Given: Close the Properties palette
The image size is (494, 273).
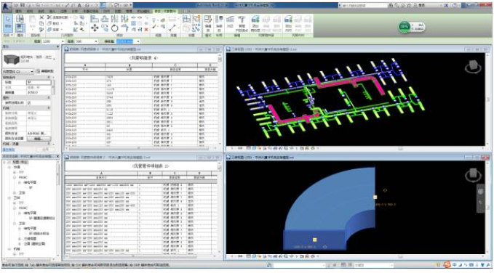Looking at the screenshot, I should click(x=57, y=46).
